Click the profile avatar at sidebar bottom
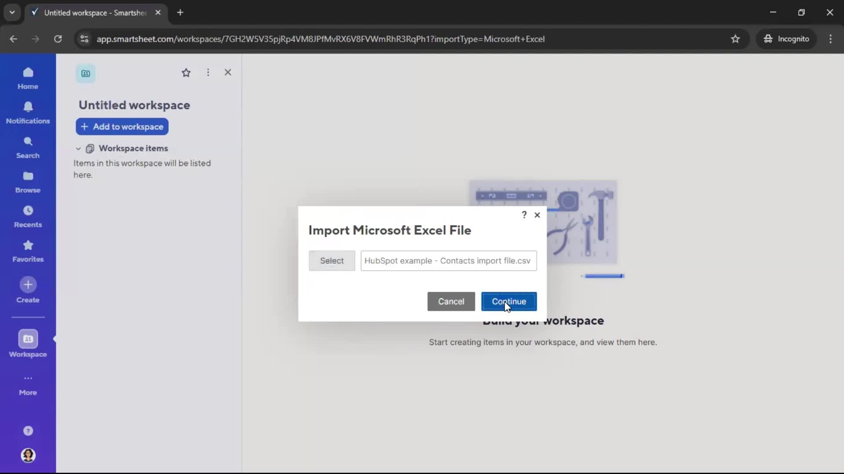Viewport: 844px width, 474px height. point(28,456)
